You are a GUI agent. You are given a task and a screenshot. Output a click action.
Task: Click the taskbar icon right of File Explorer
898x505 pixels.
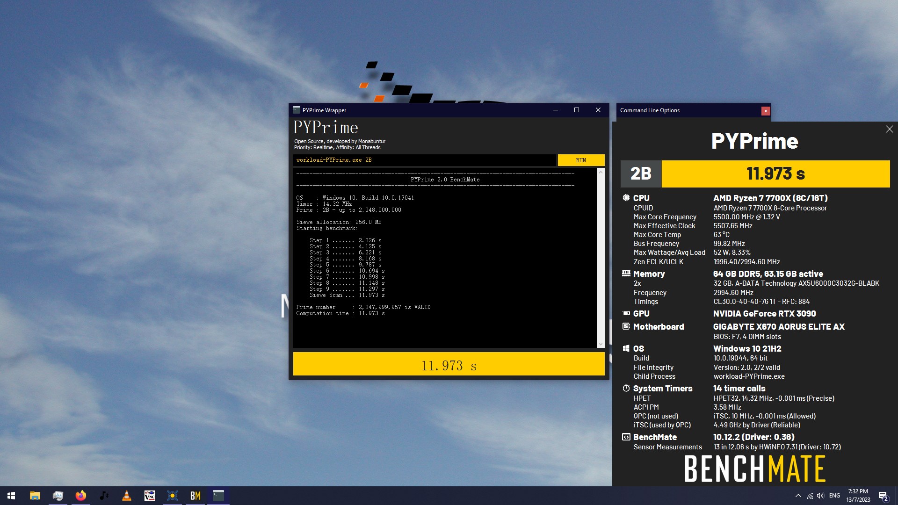point(58,496)
